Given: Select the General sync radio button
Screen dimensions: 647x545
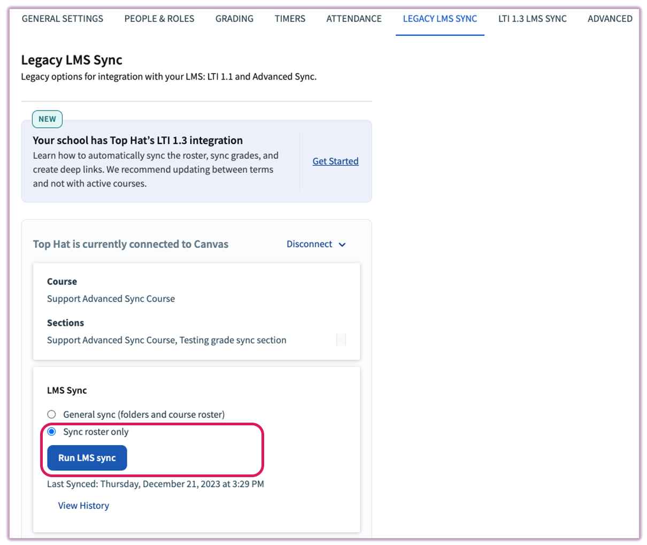Looking at the screenshot, I should 51,415.
